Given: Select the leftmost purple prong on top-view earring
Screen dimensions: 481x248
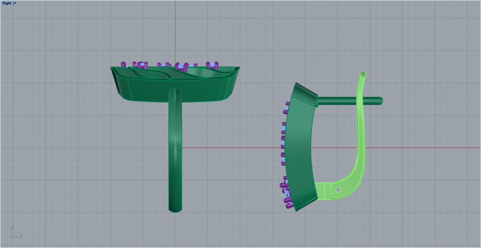Looking at the screenshot, I should (123, 64).
